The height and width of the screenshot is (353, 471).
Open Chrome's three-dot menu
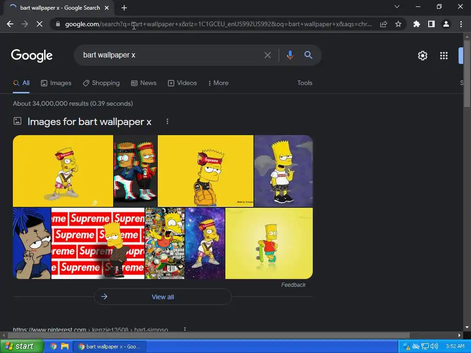click(x=461, y=24)
